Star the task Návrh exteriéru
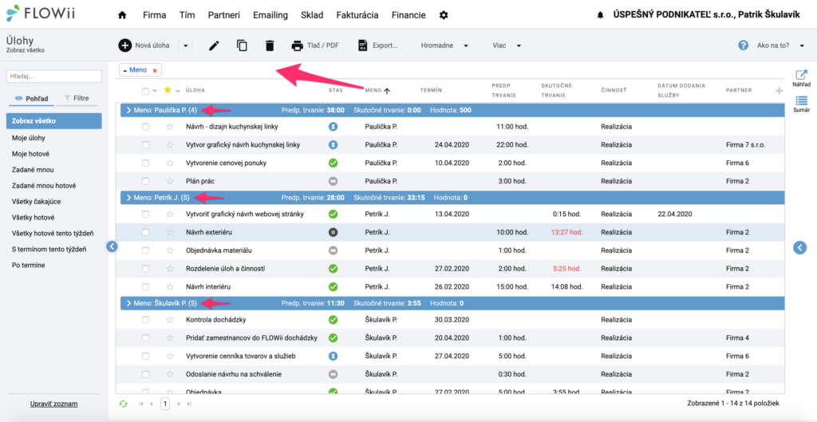The width and height of the screenshot is (817, 422). point(169,232)
